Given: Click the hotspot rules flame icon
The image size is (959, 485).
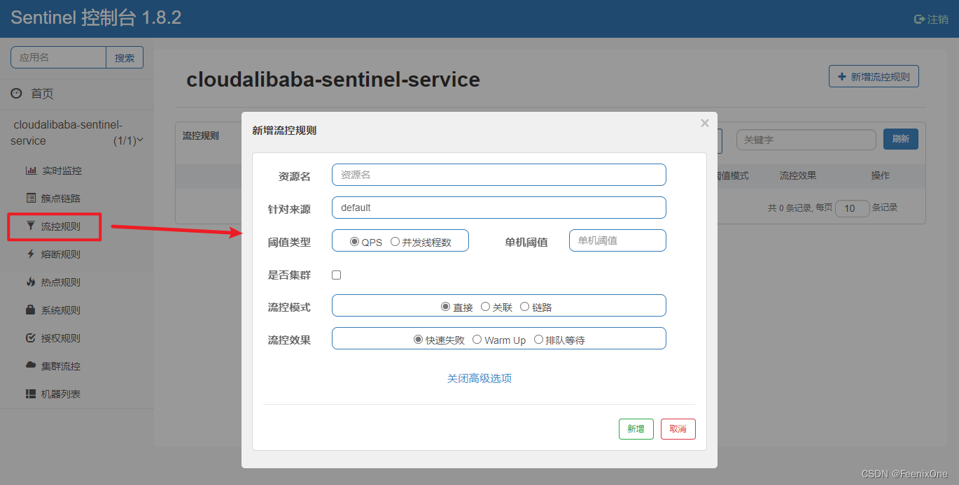Looking at the screenshot, I should coord(31,282).
